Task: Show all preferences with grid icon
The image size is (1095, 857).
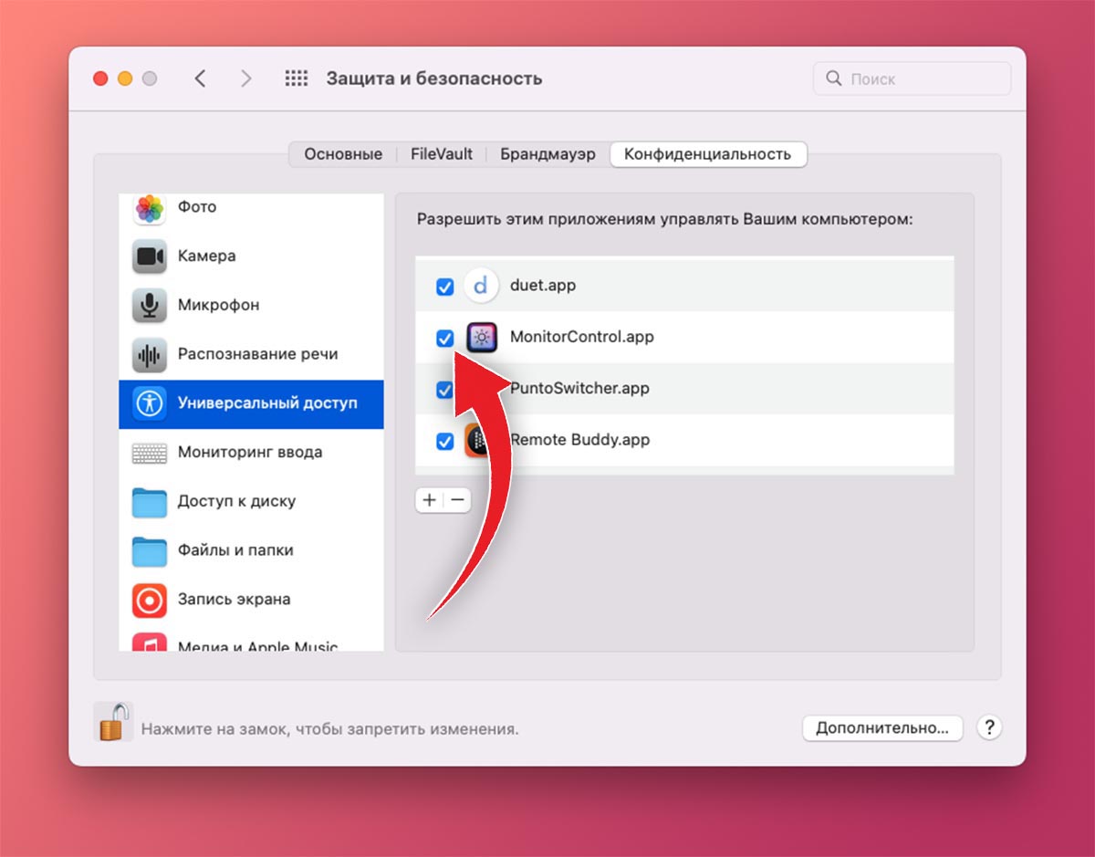Action: point(297,78)
